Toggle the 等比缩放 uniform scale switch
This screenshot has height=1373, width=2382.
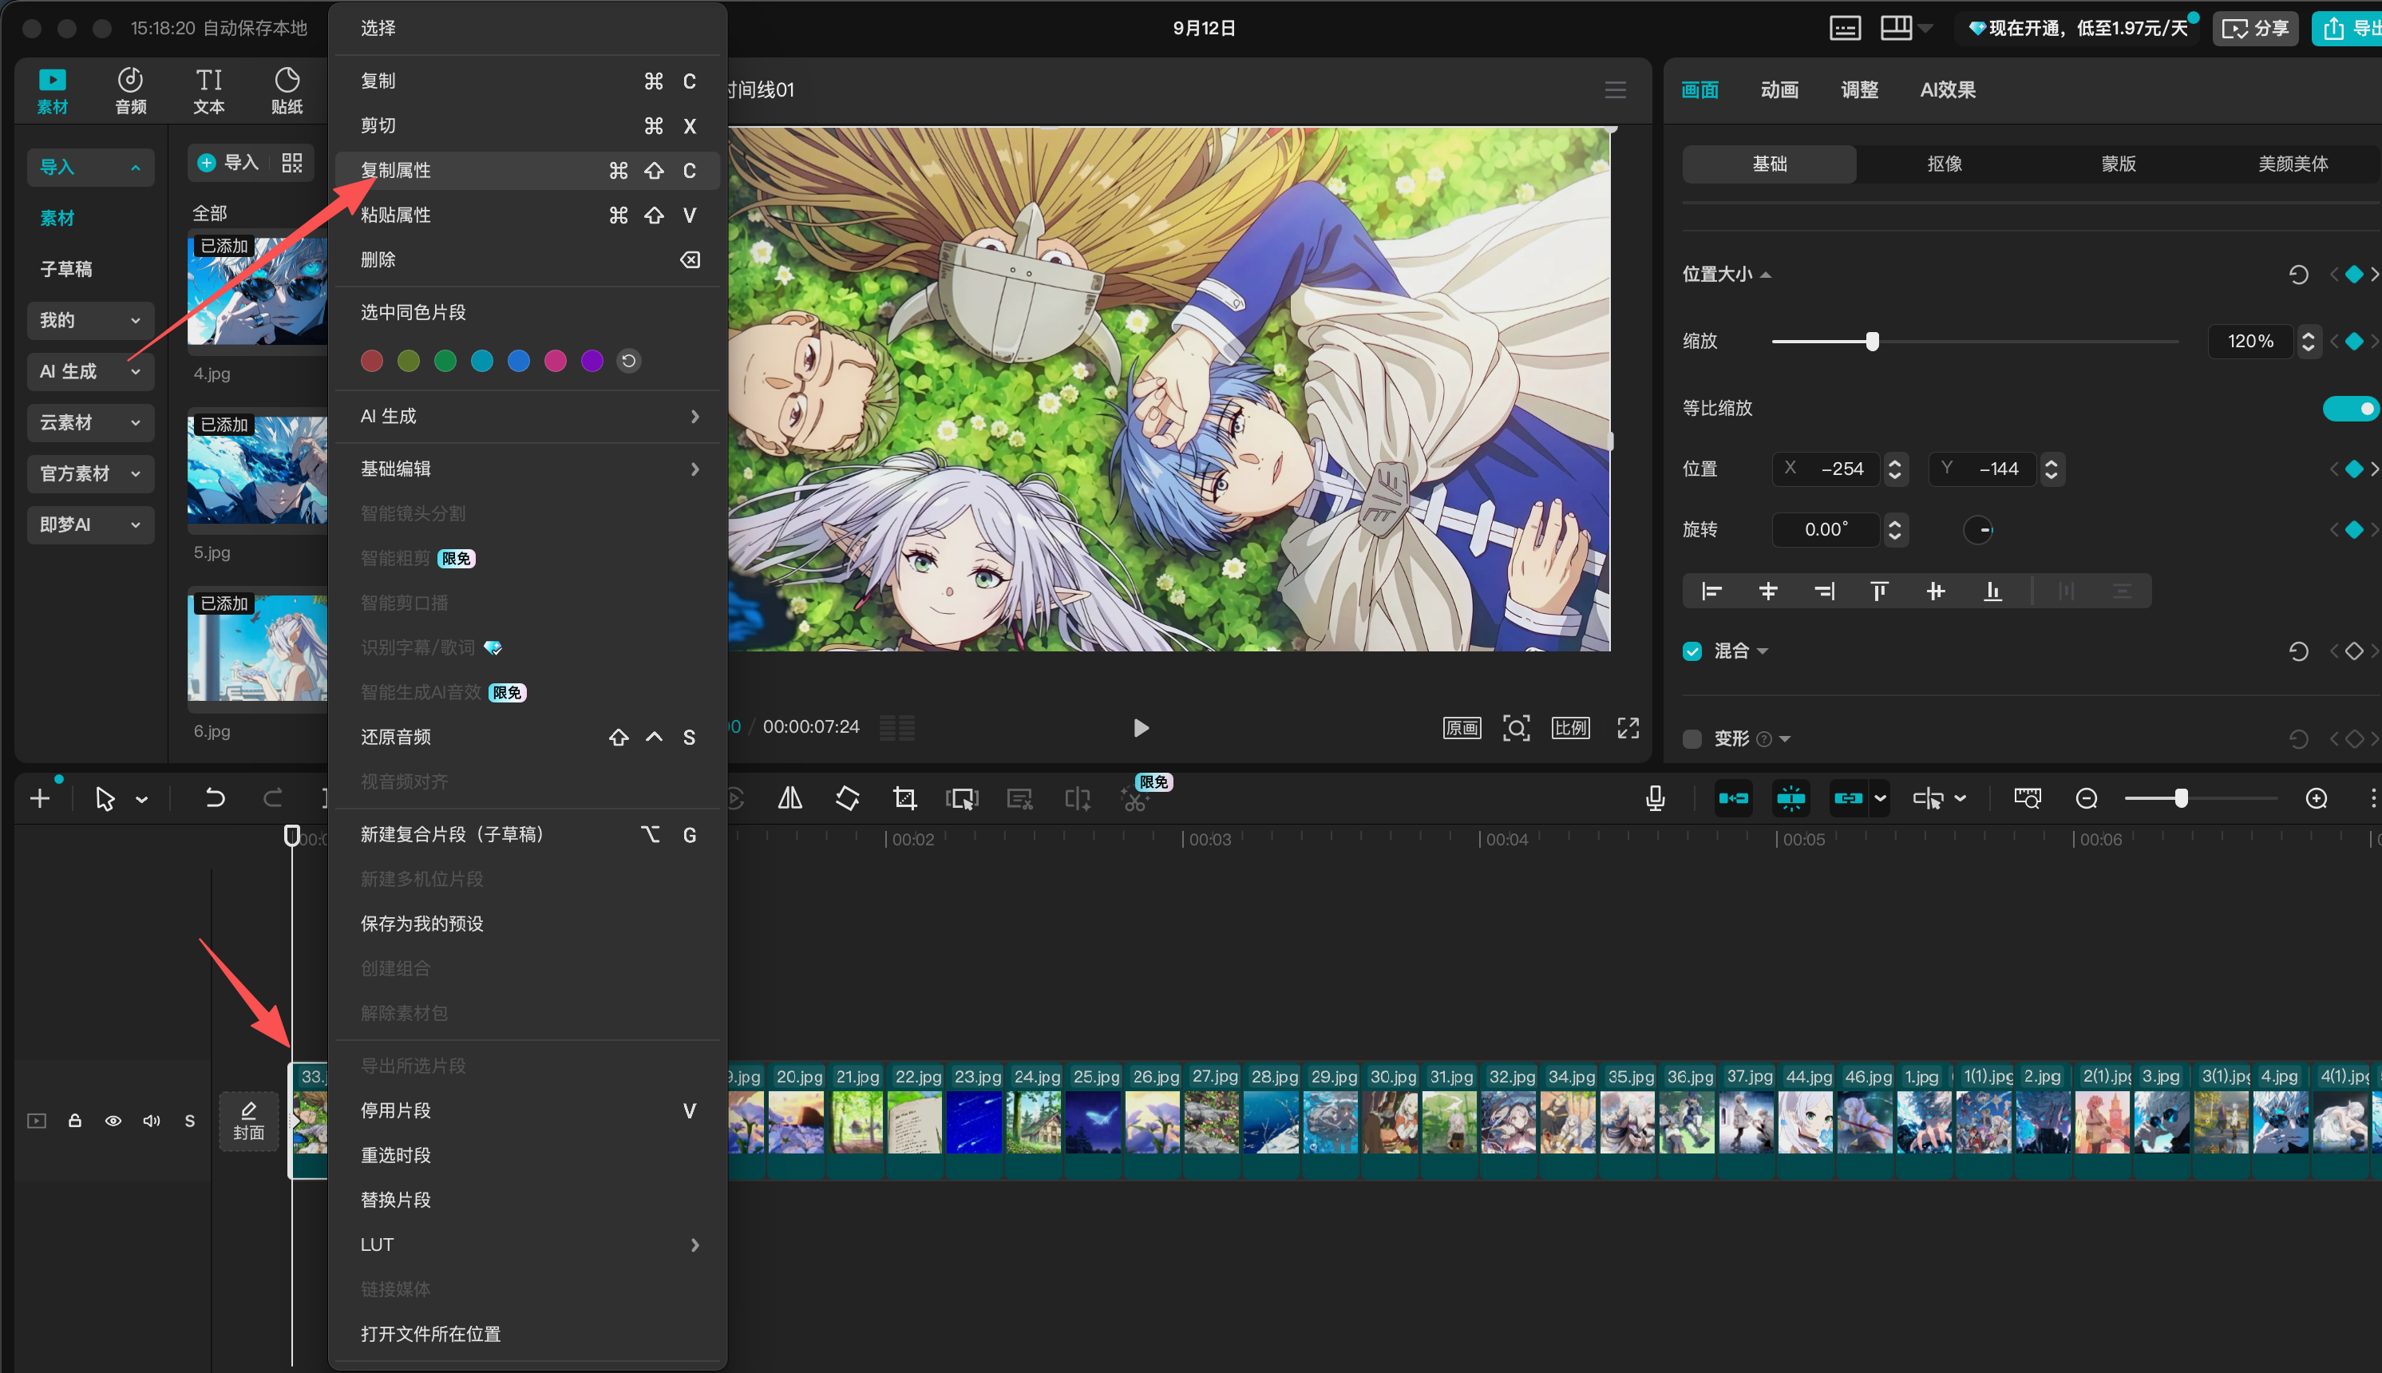click(2351, 409)
